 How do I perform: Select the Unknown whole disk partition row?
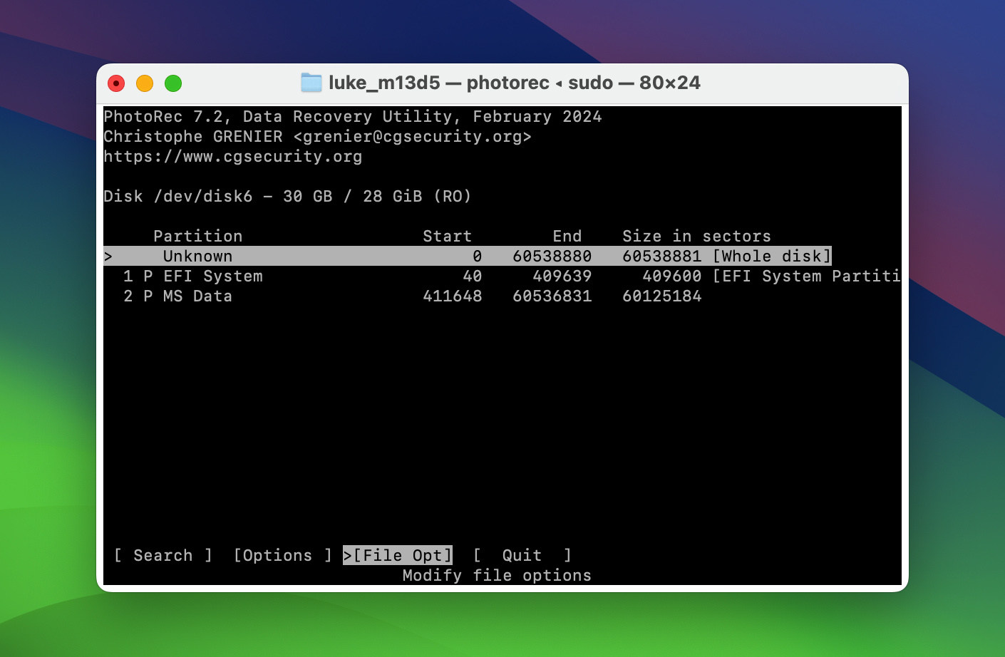468,256
